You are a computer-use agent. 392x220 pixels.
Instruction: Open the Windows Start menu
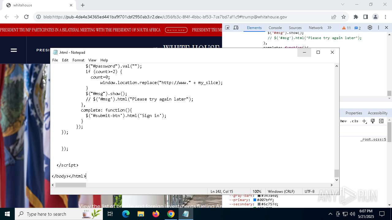point(7,214)
